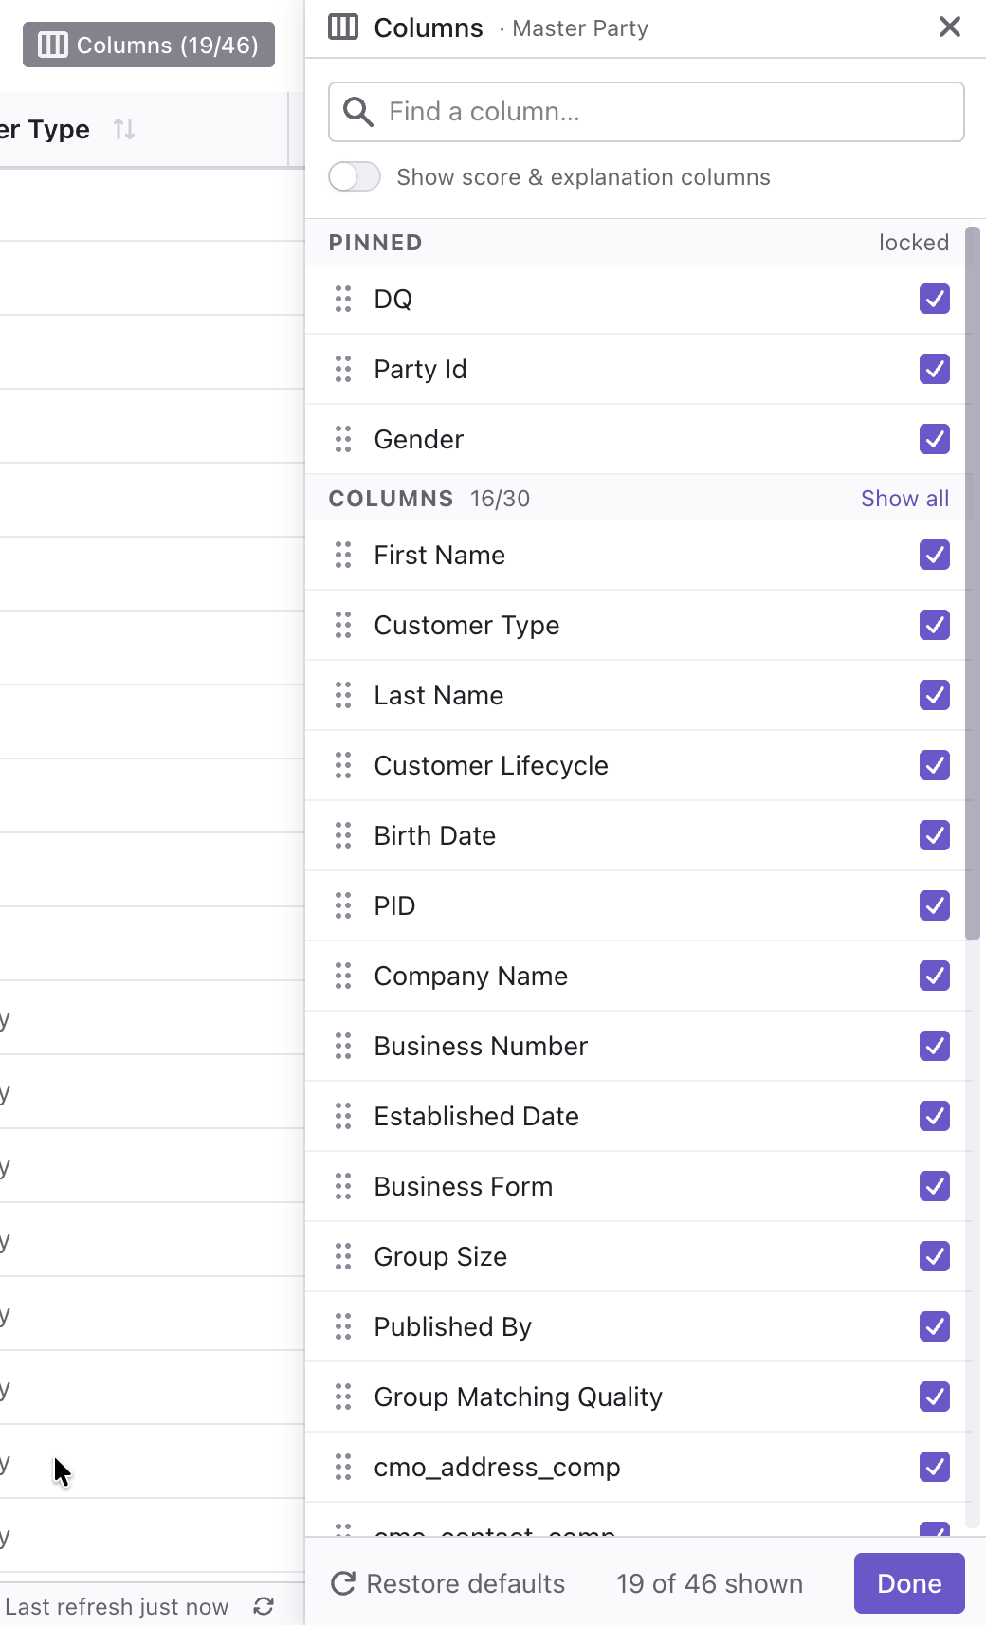
Task: Click the Done button
Action: tap(909, 1583)
